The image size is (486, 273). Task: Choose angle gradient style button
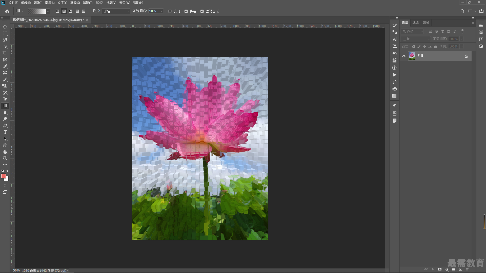tap(71, 11)
